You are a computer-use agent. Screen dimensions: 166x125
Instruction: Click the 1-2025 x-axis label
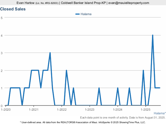146,110
